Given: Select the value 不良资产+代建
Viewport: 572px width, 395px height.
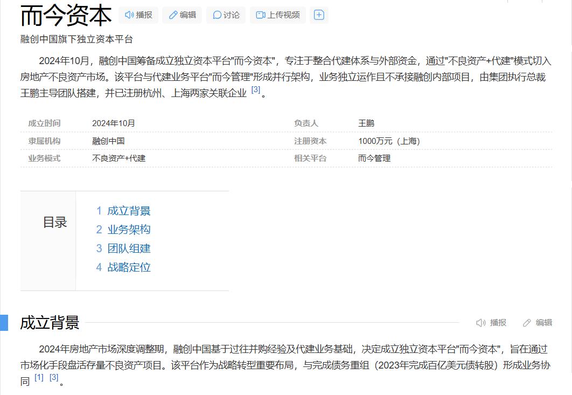Looking at the screenshot, I should [118, 158].
